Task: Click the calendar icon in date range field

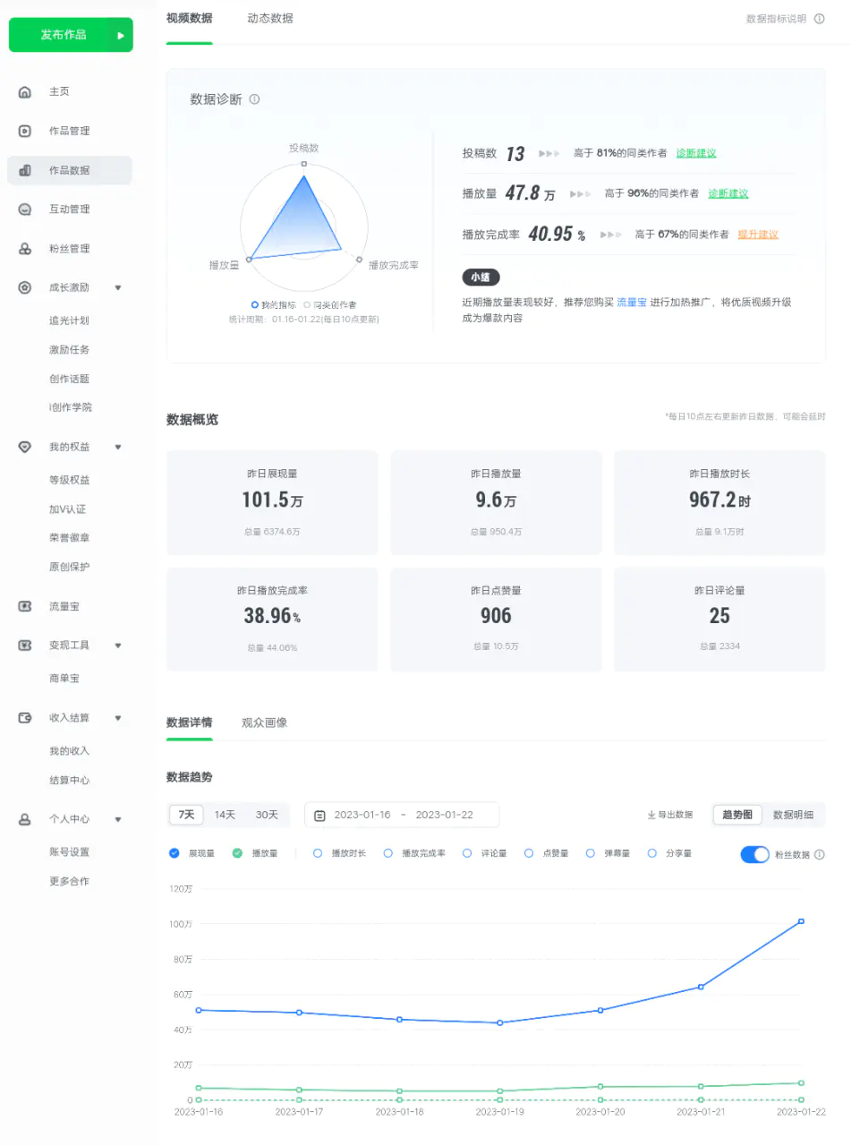Action: point(319,816)
